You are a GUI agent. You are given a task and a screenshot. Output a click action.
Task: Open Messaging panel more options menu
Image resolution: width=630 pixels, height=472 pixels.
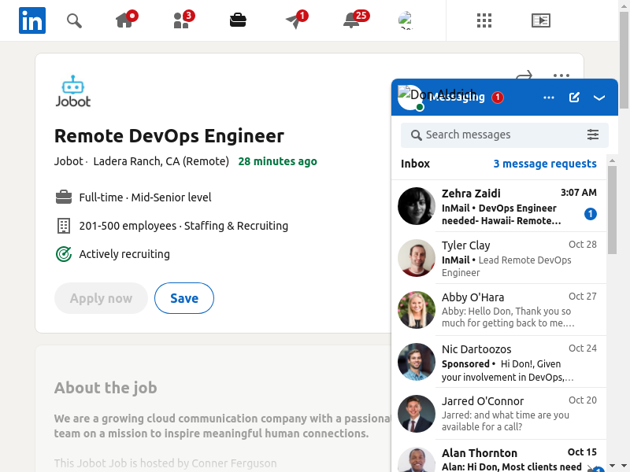(549, 98)
